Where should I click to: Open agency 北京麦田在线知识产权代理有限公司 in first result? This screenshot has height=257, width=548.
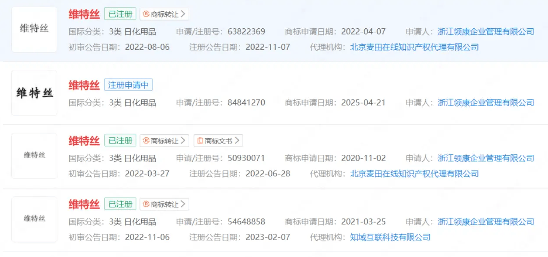tap(414, 47)
